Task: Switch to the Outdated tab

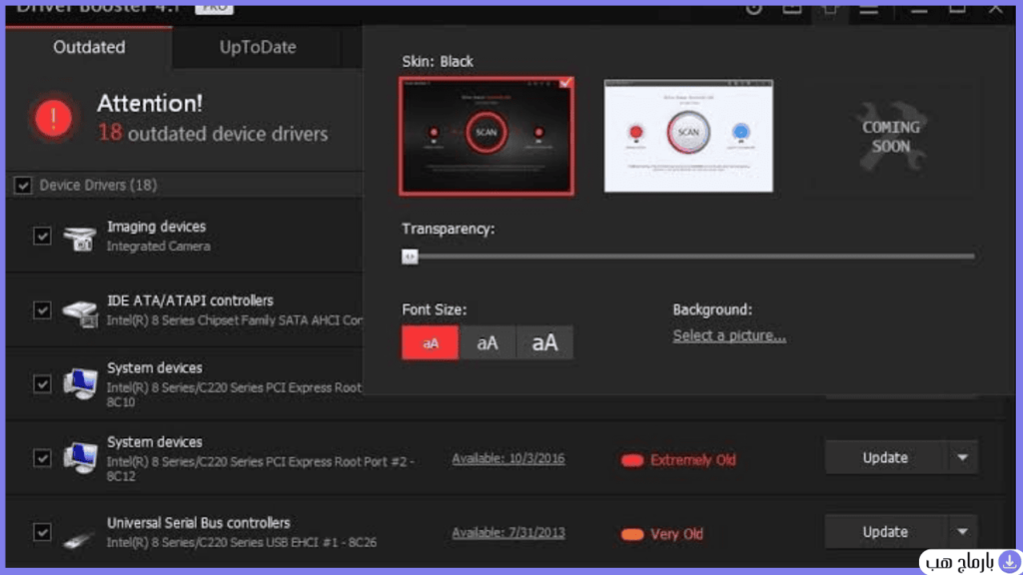Action: [x=89, y=47]
